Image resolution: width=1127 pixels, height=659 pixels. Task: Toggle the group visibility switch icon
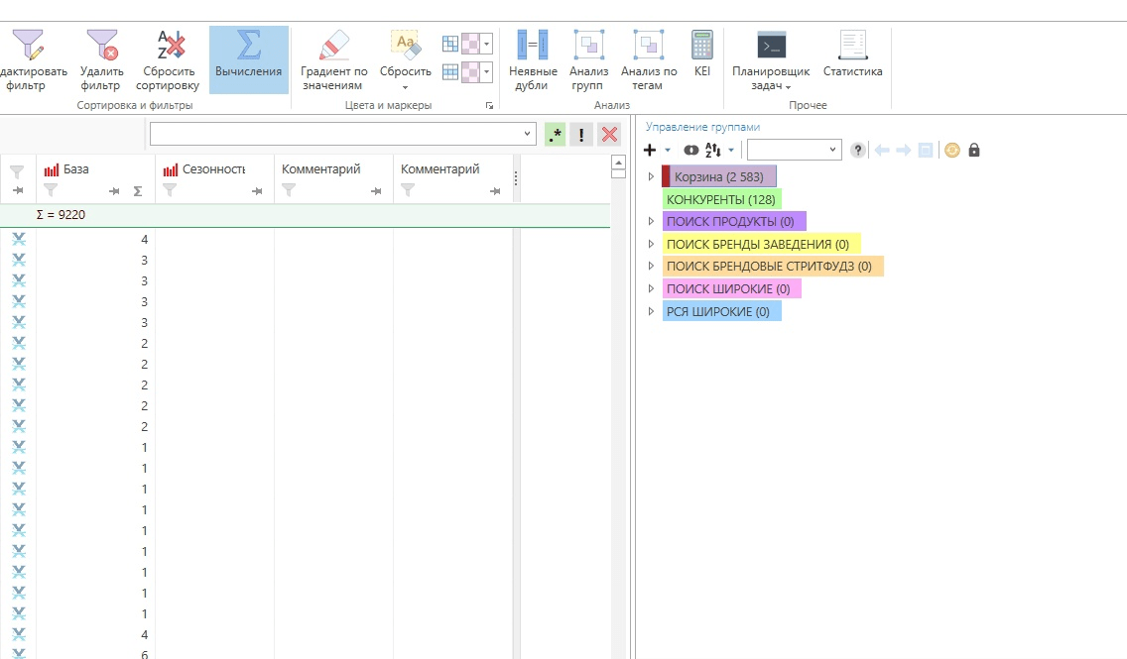click(x=690, y=150)
